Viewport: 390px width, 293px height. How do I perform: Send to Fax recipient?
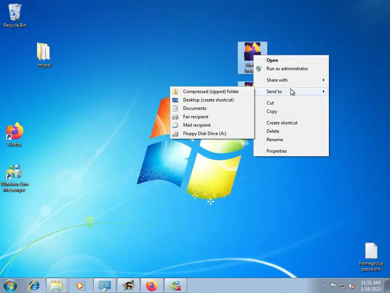(x=212, y=117)
